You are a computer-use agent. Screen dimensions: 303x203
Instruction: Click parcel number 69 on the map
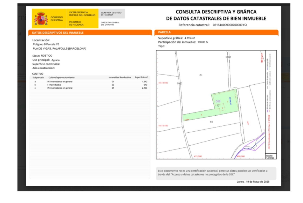211,122
